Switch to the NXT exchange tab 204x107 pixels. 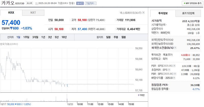pos(33,13)
